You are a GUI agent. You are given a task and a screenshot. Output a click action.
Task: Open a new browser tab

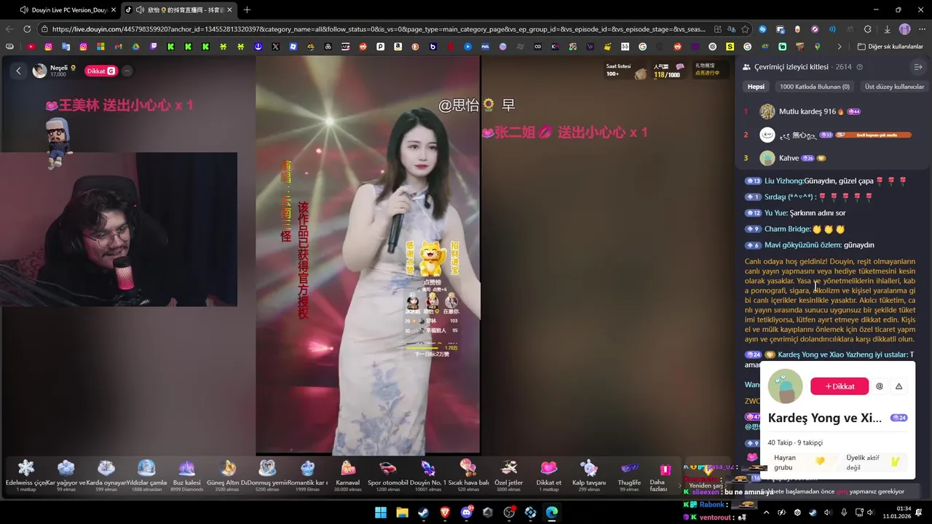[247, 9]
